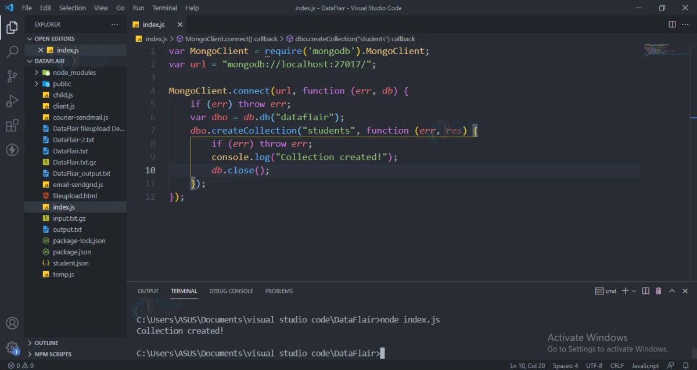The height and width of the screenshot is (370, 697).
Task: Open the Extensions view
Action: pyautogui.click(x=12, y=125)
